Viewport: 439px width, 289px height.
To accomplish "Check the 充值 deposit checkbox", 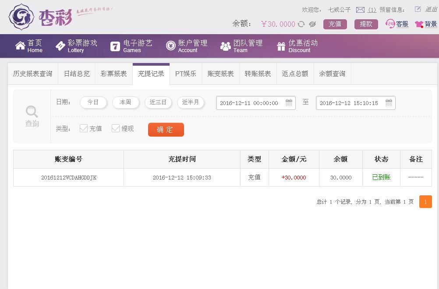I will coord(83,129).
